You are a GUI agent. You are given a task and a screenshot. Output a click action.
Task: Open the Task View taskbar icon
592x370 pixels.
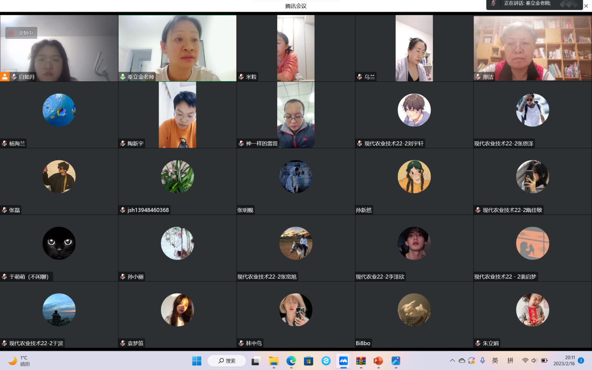point(256,361)
